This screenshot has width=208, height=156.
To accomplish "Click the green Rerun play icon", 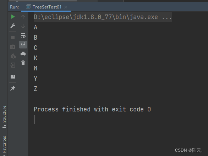I will click(x=13, y=17).
